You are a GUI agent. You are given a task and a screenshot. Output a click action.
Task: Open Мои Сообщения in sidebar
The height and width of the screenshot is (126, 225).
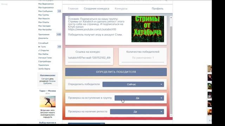pyautogui.click(x=45, y=11)
